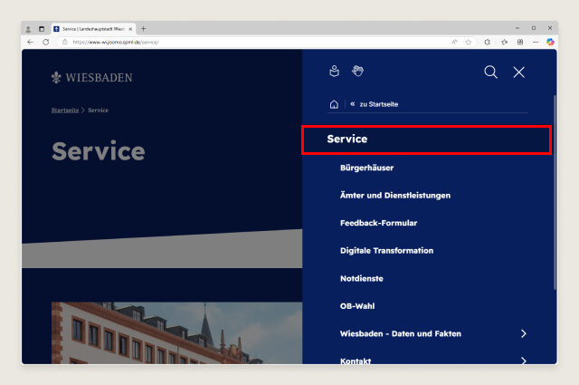Click the building photo thumbnail
Screen dimensions: 579x385
click(177, 332)
